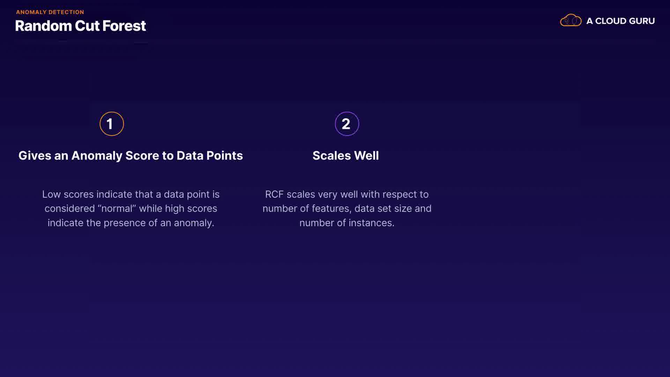Click the orange circled number 1 icon

tap(112, 124)
